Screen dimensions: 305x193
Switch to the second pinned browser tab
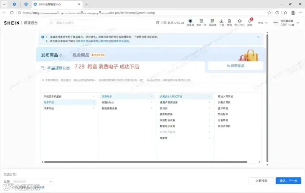coord(26,4)
